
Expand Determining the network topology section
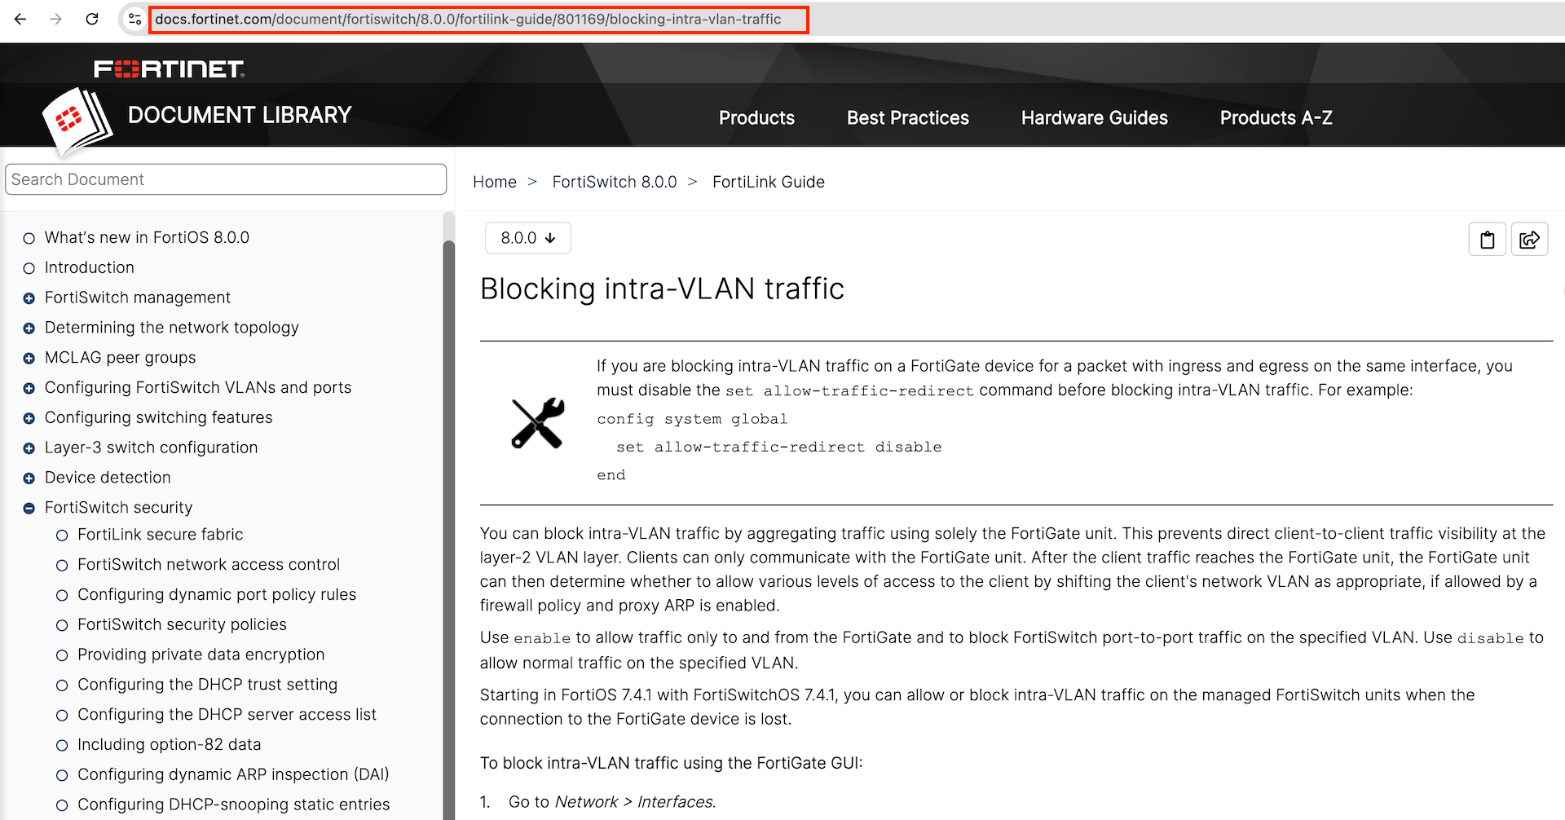[29, 328]
